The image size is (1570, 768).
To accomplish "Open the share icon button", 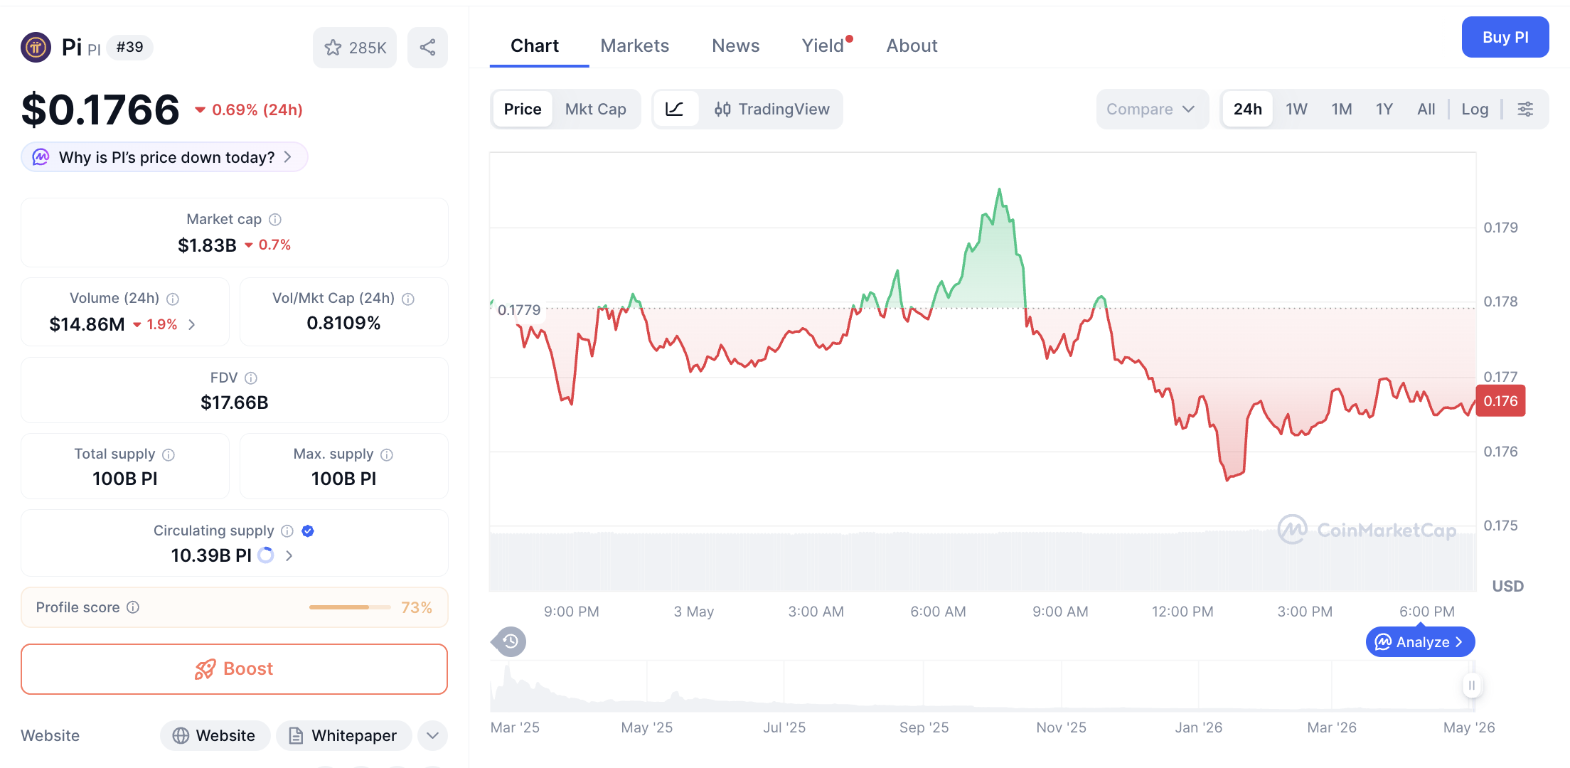I will (427, 48).
